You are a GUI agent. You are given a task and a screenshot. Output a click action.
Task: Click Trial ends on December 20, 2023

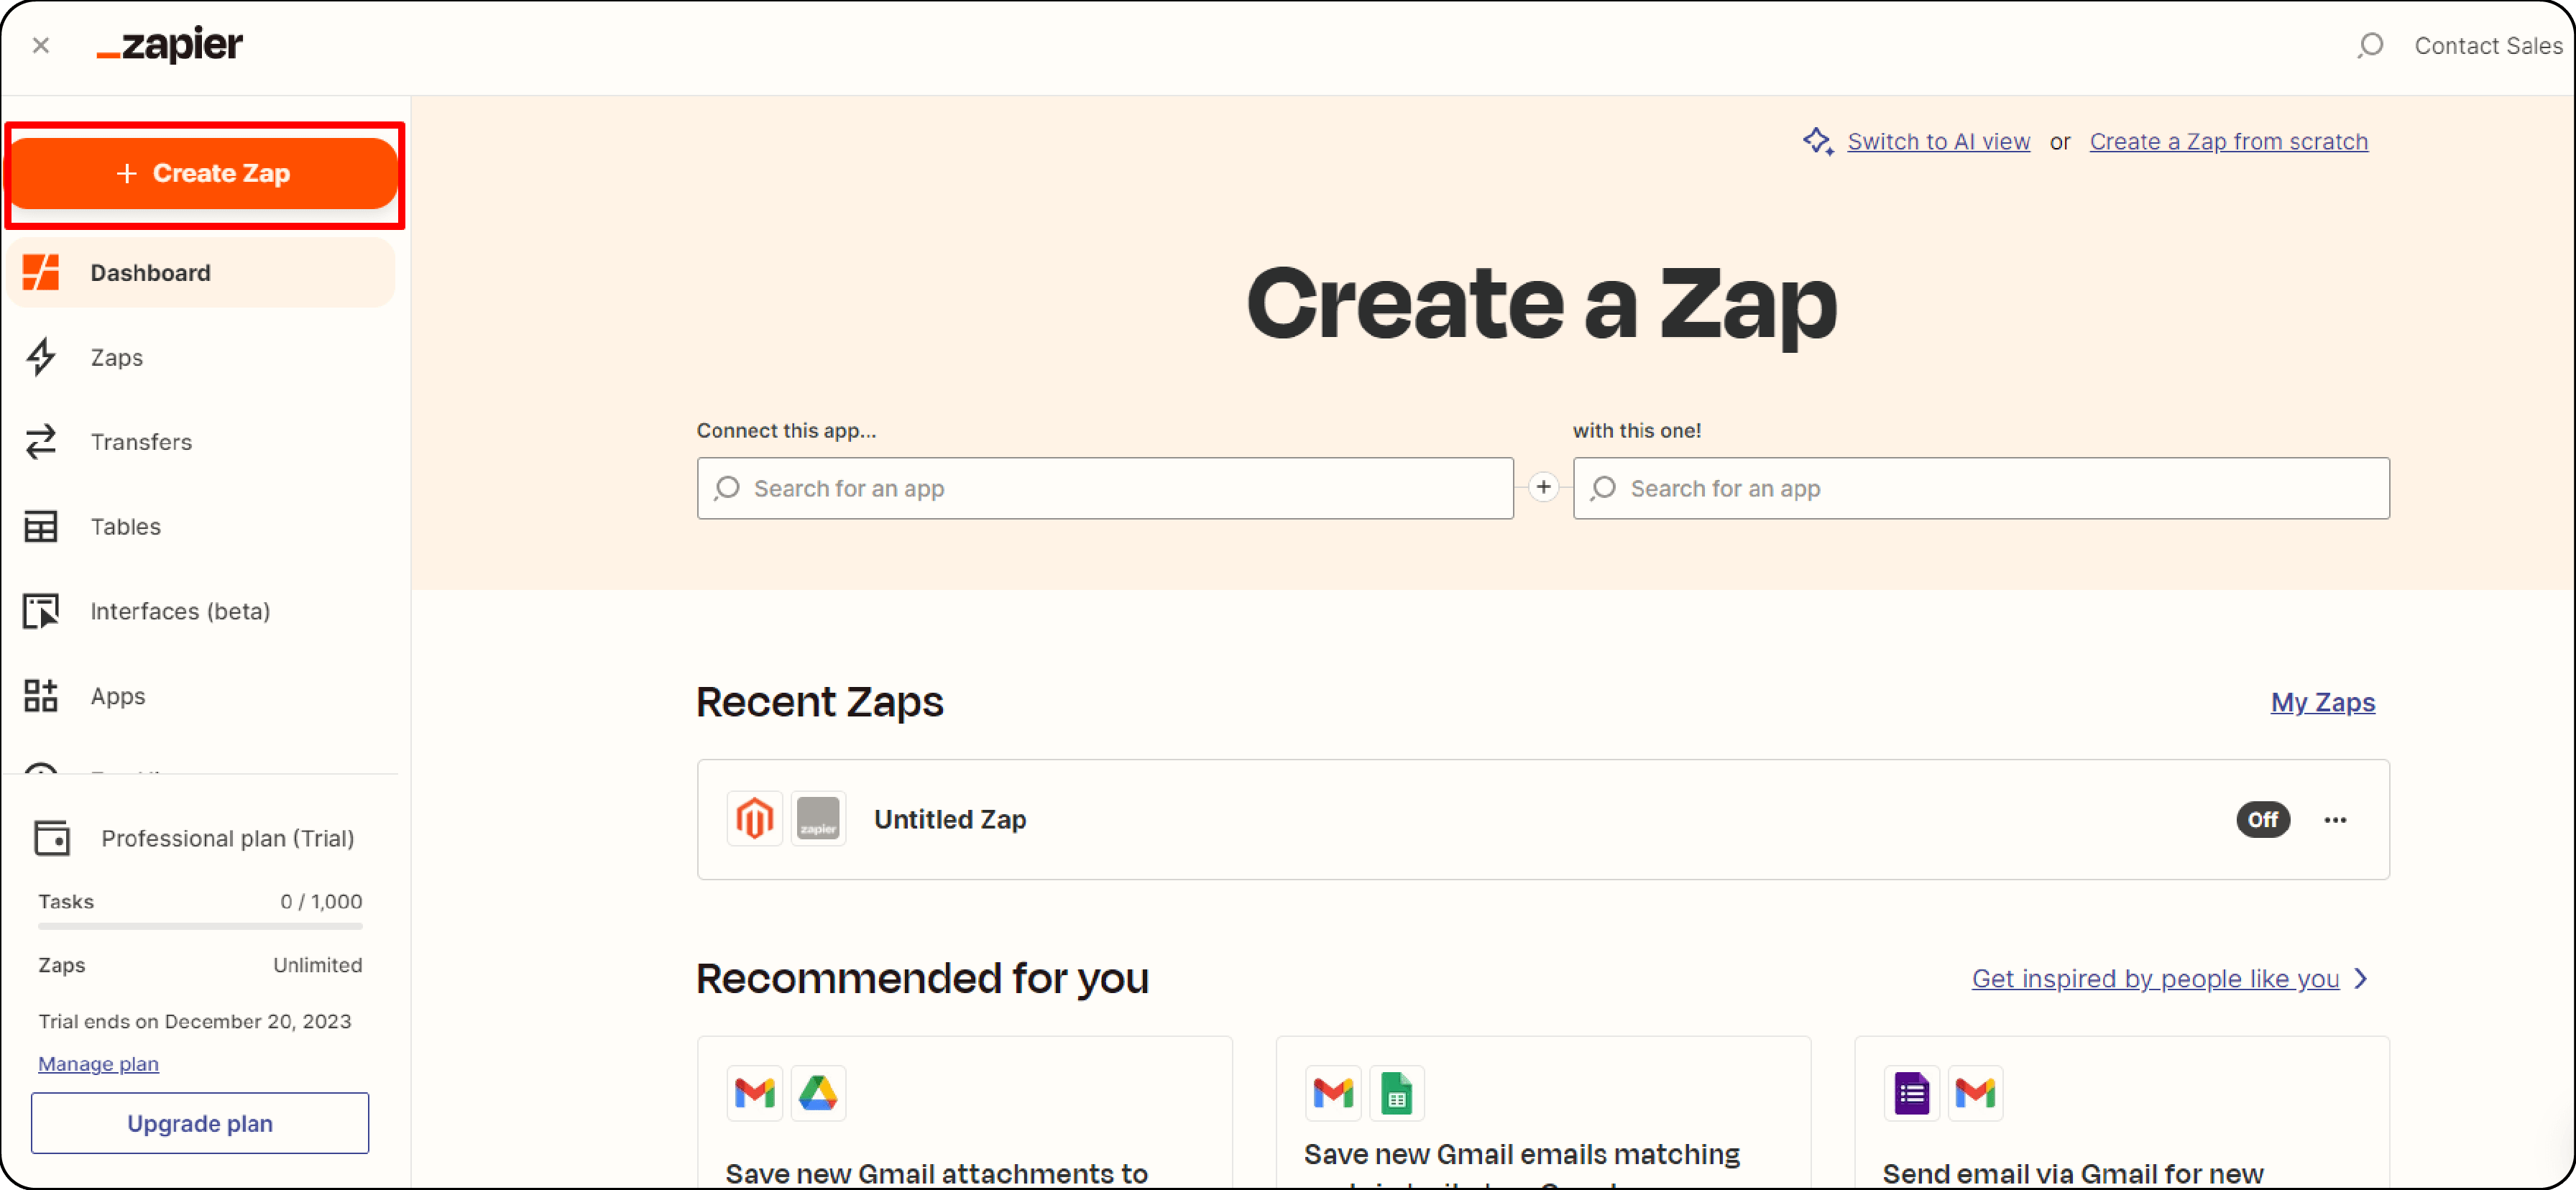coord(195,1021)
